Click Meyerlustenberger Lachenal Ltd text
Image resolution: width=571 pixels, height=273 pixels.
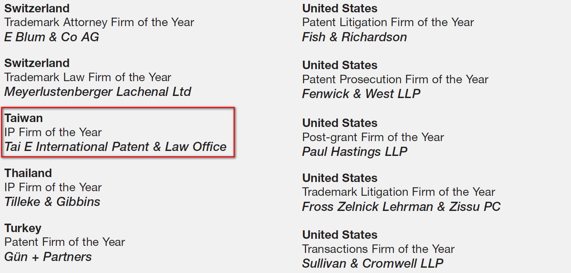pos(98,92)
